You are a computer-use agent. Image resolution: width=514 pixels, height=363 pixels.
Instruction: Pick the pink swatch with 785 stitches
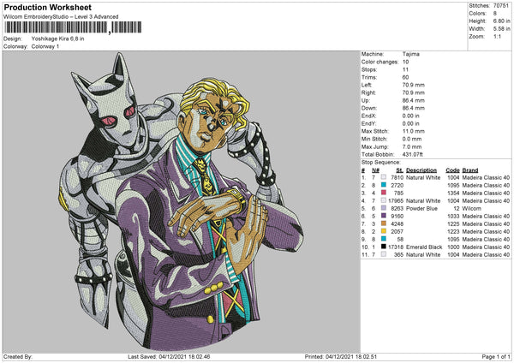[x=383, y=193]
